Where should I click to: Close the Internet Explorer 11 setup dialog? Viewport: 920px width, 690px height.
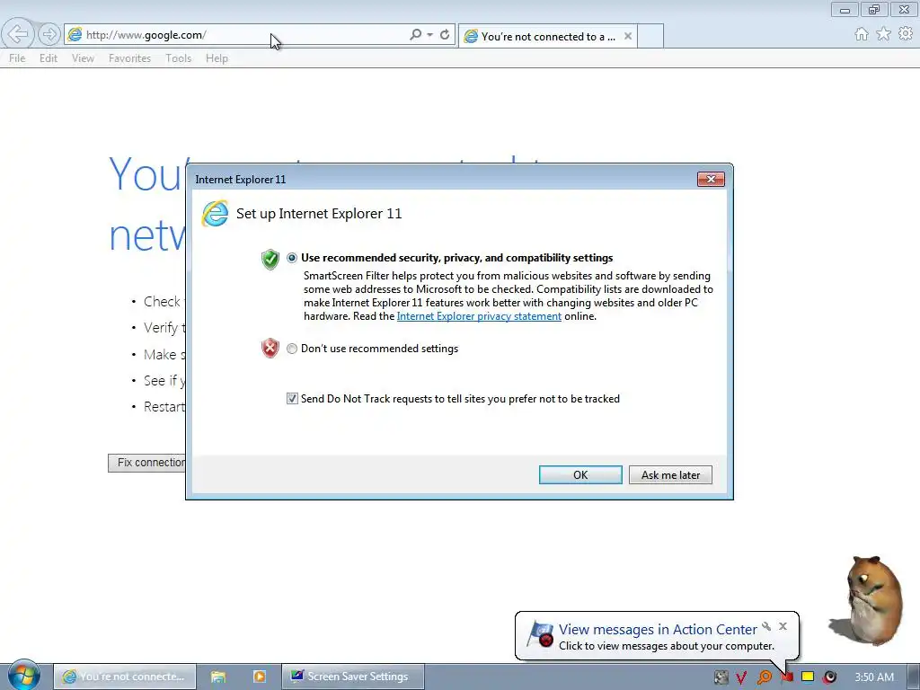(x=711, y=180)
